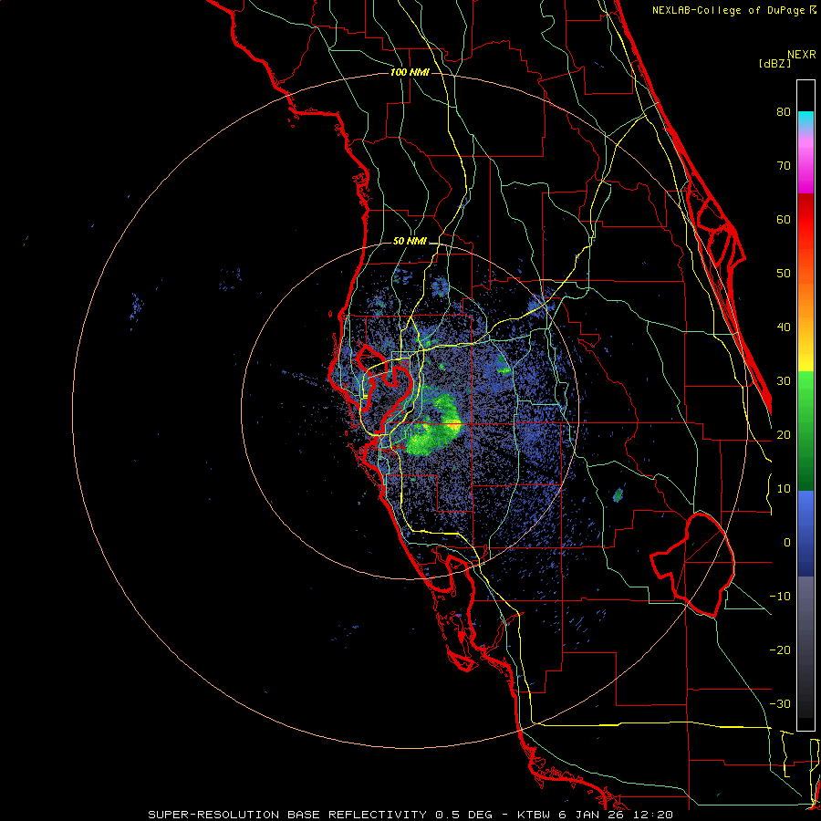Select the 80 value on the dBZ scale

point(784,111)
